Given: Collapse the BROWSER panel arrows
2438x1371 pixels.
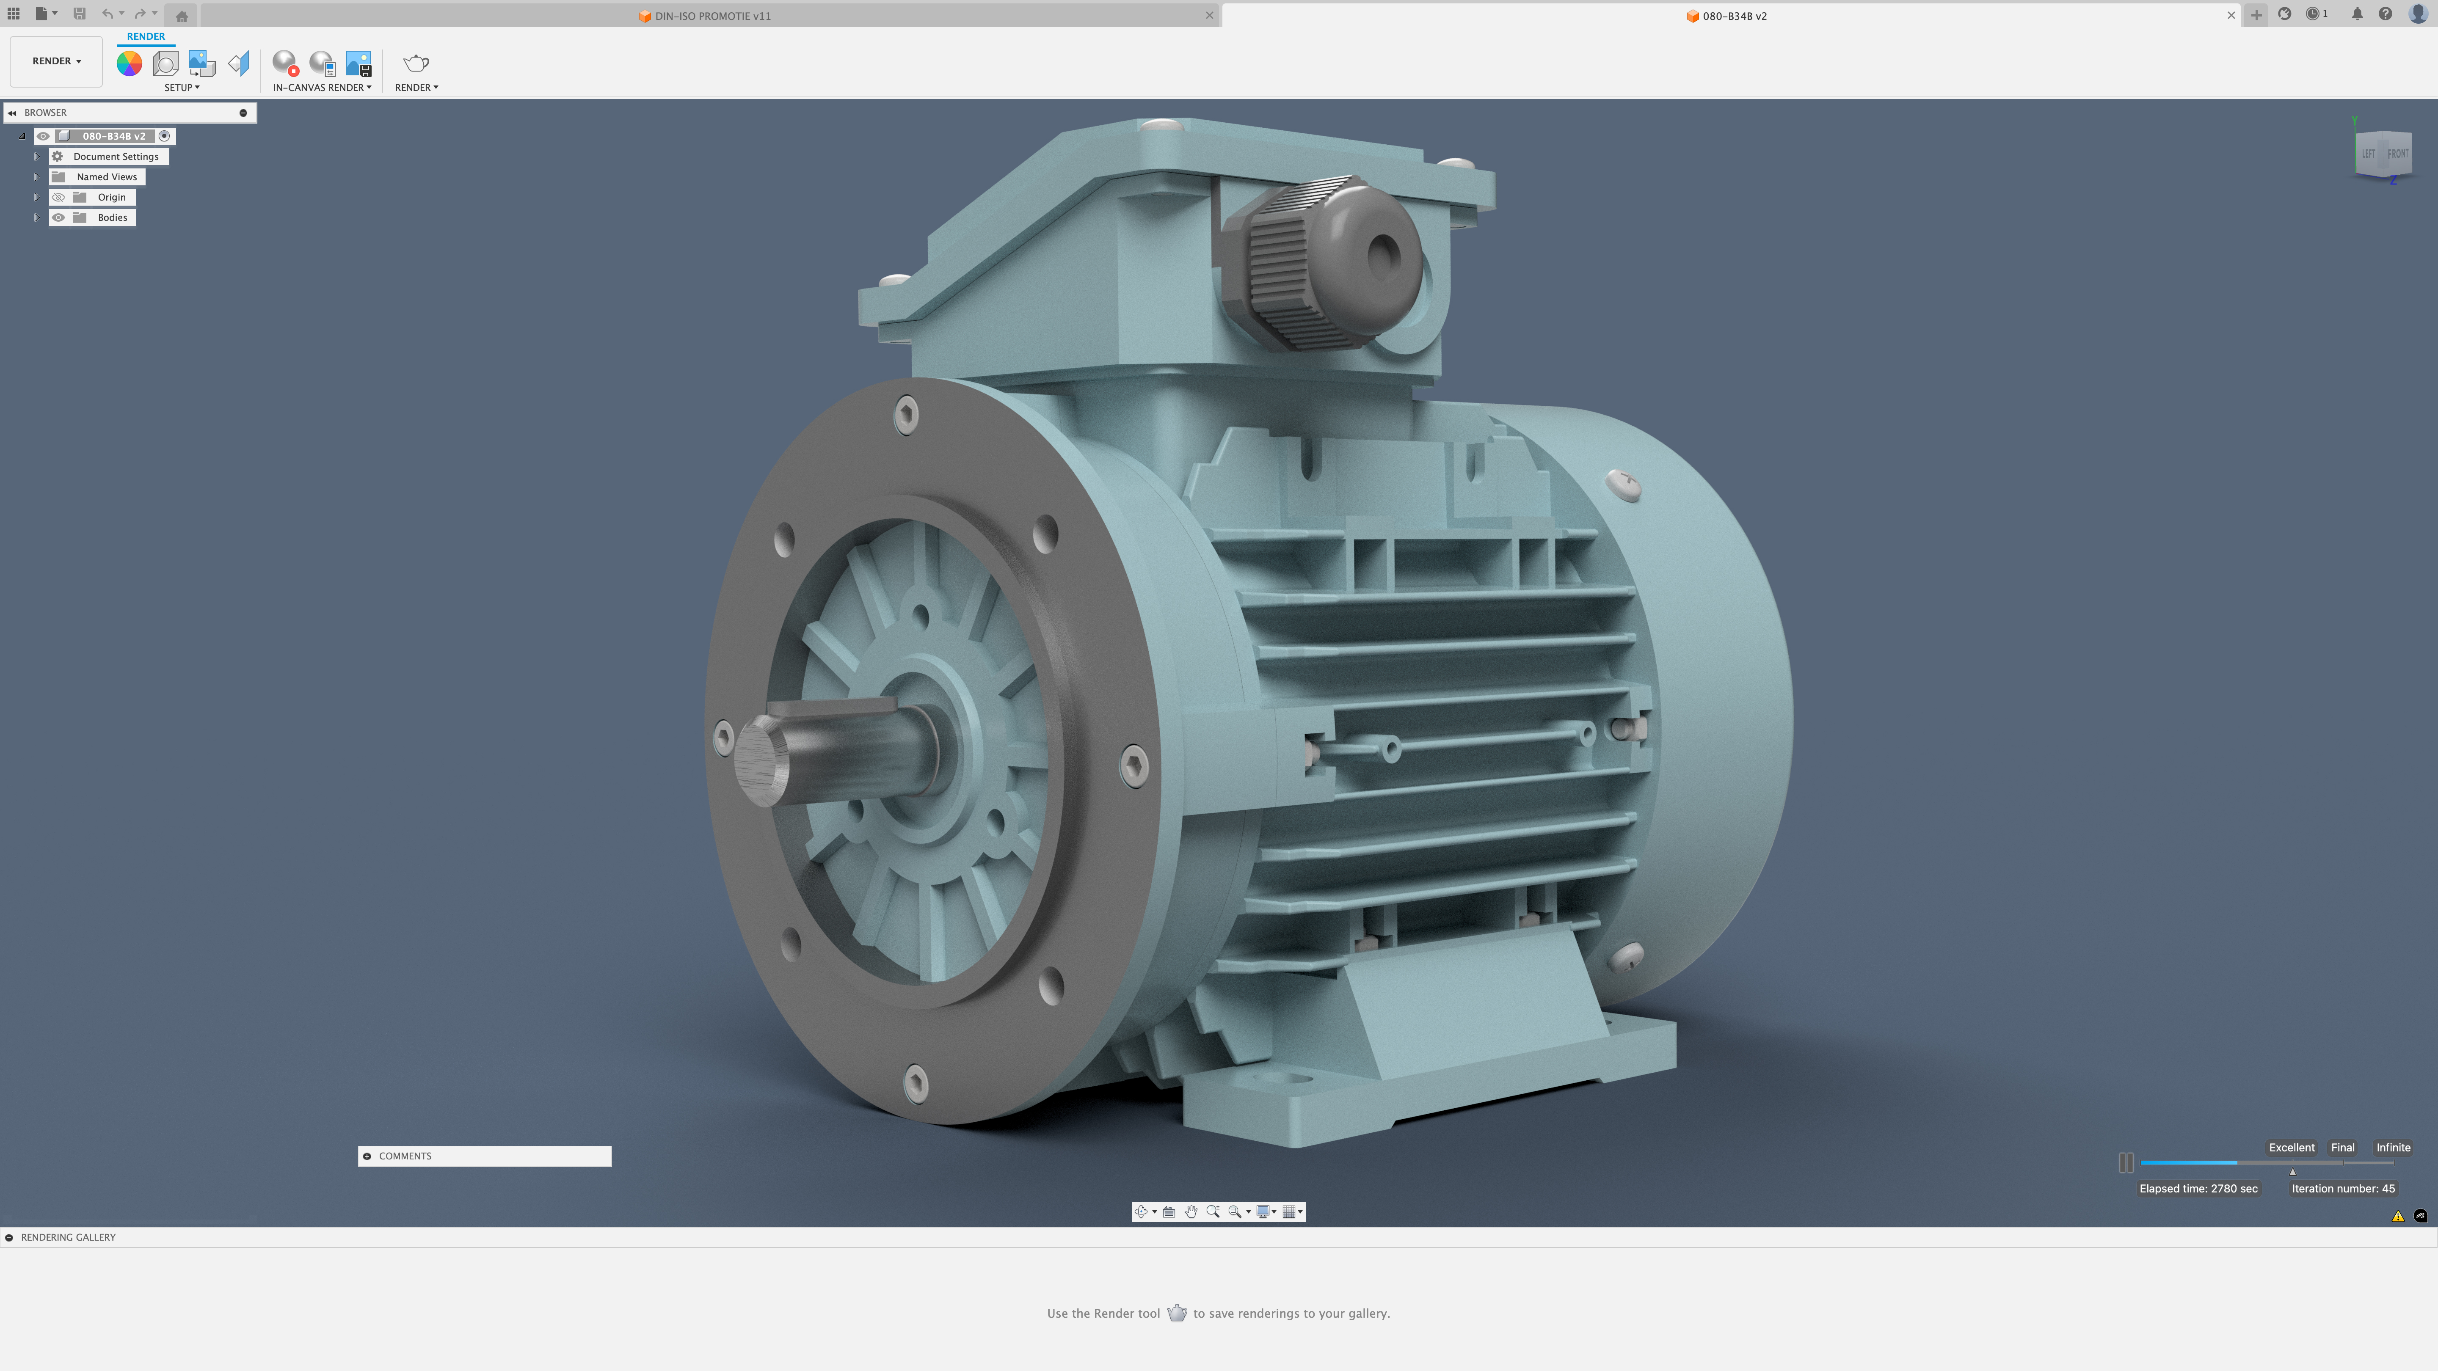Looking at the screenshot, I should (12, 113).
